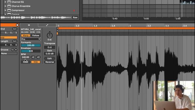
Task: Click the Gain 0.00 dB field
Action: click(x=49, y=54)
